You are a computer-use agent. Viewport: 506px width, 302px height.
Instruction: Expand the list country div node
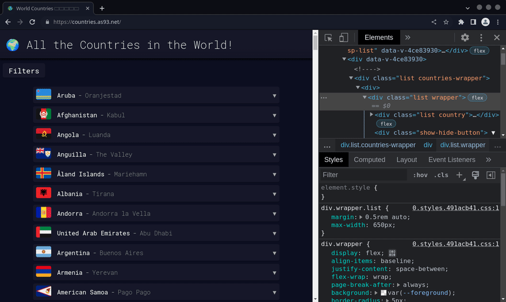[371, 114]
